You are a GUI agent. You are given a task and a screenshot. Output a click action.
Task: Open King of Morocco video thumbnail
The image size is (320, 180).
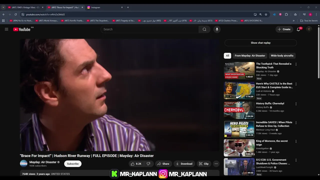click(x=239, y=148)
